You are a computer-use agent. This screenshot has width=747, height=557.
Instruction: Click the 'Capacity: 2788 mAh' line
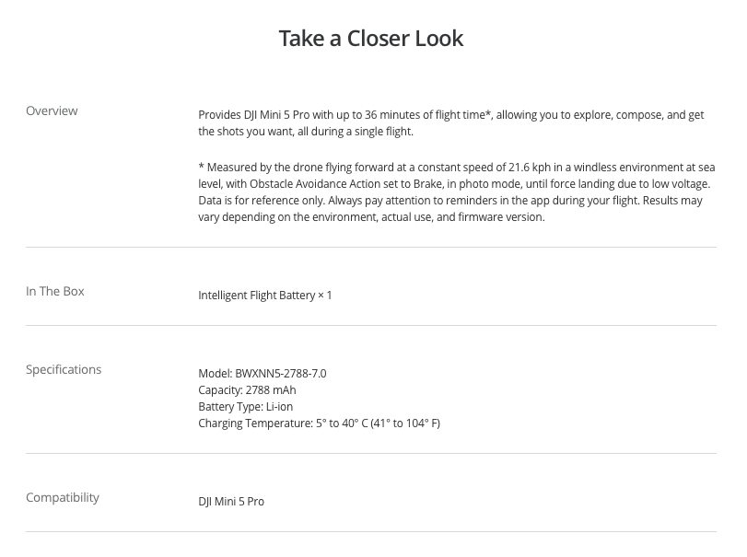tap(247, 390)
